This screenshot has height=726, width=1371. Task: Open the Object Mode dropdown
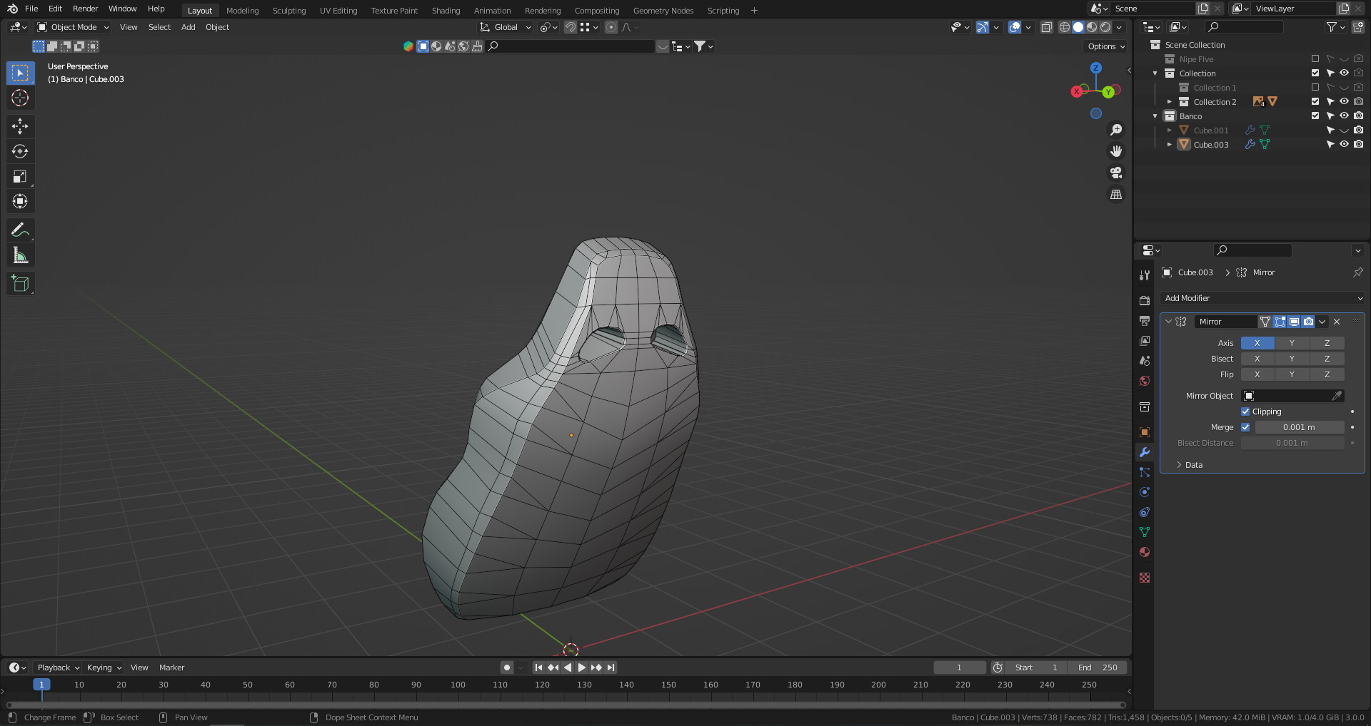pos(74,27)
